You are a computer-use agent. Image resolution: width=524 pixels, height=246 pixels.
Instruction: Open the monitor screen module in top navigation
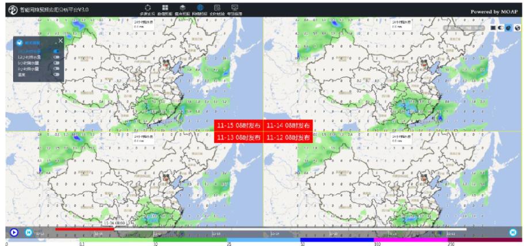pyautogui.click(x=235, y=10)
